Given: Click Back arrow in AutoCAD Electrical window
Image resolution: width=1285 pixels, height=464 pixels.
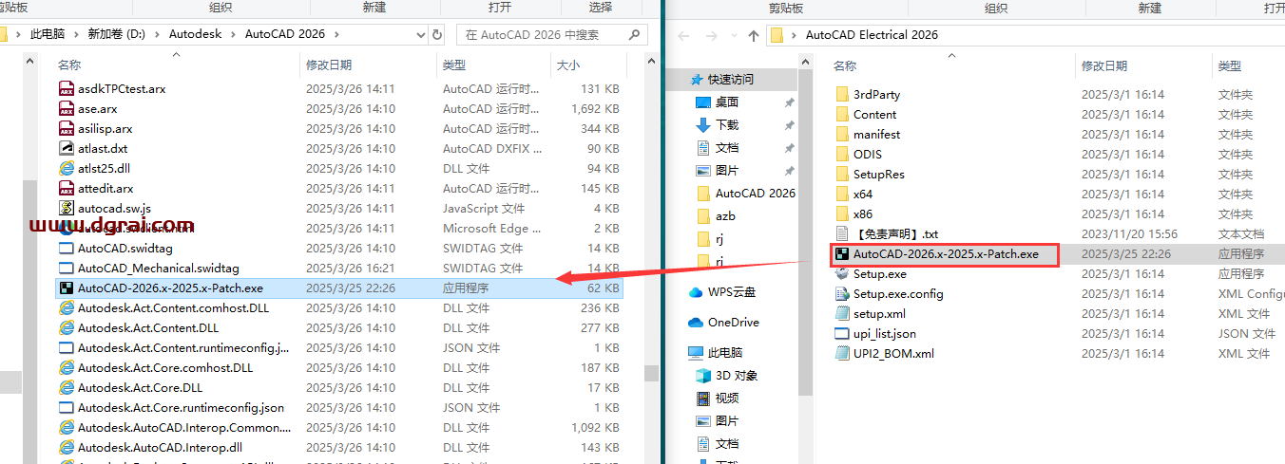Looking at the screenshot, I should coord(681,35).
